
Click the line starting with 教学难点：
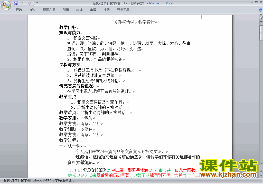point(93,113)
